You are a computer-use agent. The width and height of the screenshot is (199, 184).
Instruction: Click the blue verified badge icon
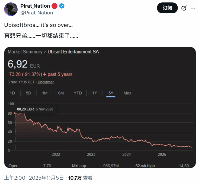[62, 6]
